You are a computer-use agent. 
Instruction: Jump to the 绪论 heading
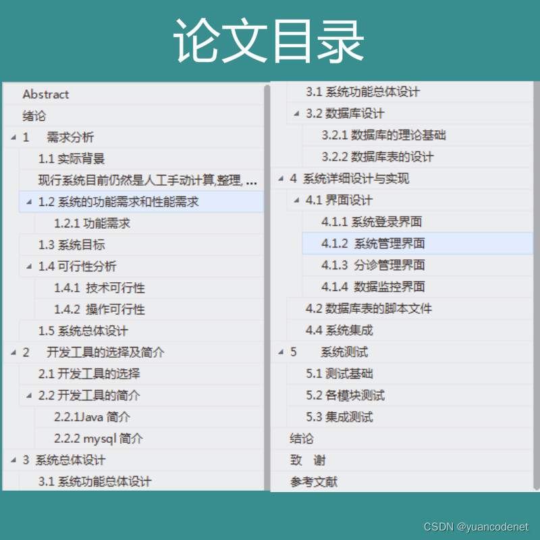pyautogui.click(x=34, y=115)
